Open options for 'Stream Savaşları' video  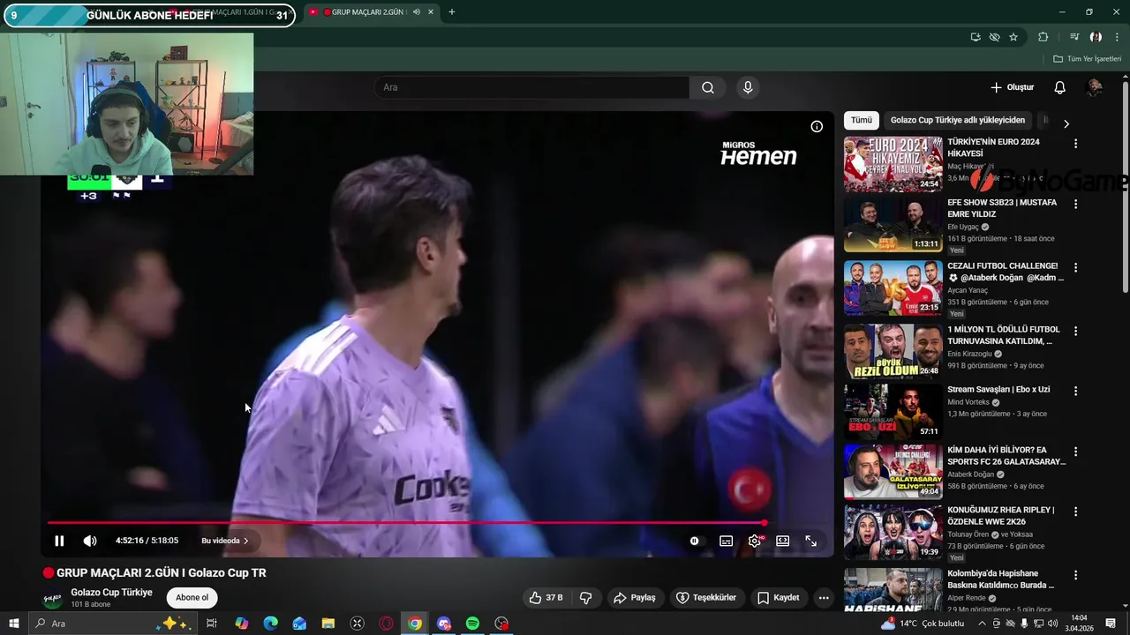1075,390
